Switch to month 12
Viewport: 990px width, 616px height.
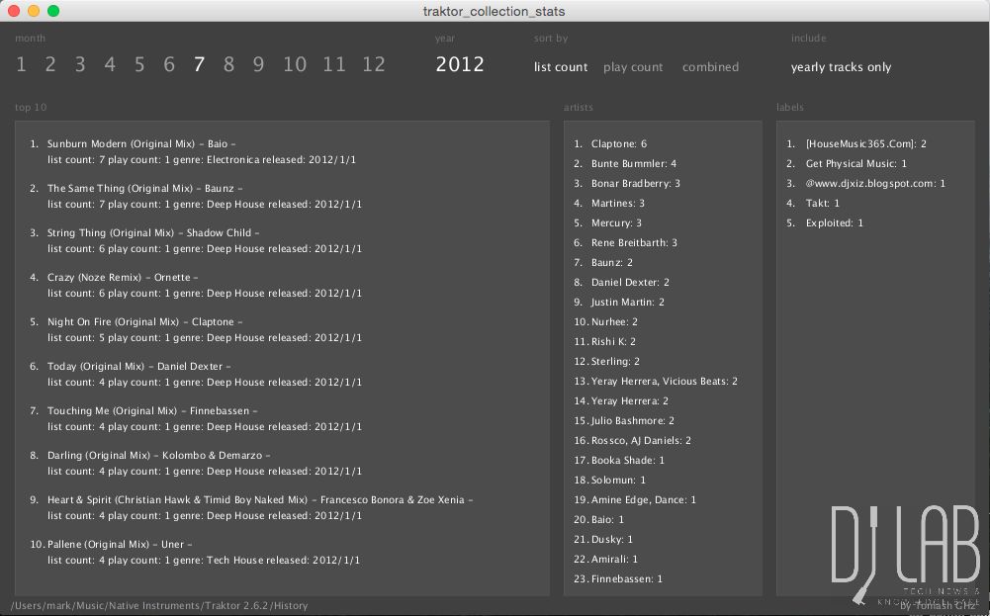373,65
